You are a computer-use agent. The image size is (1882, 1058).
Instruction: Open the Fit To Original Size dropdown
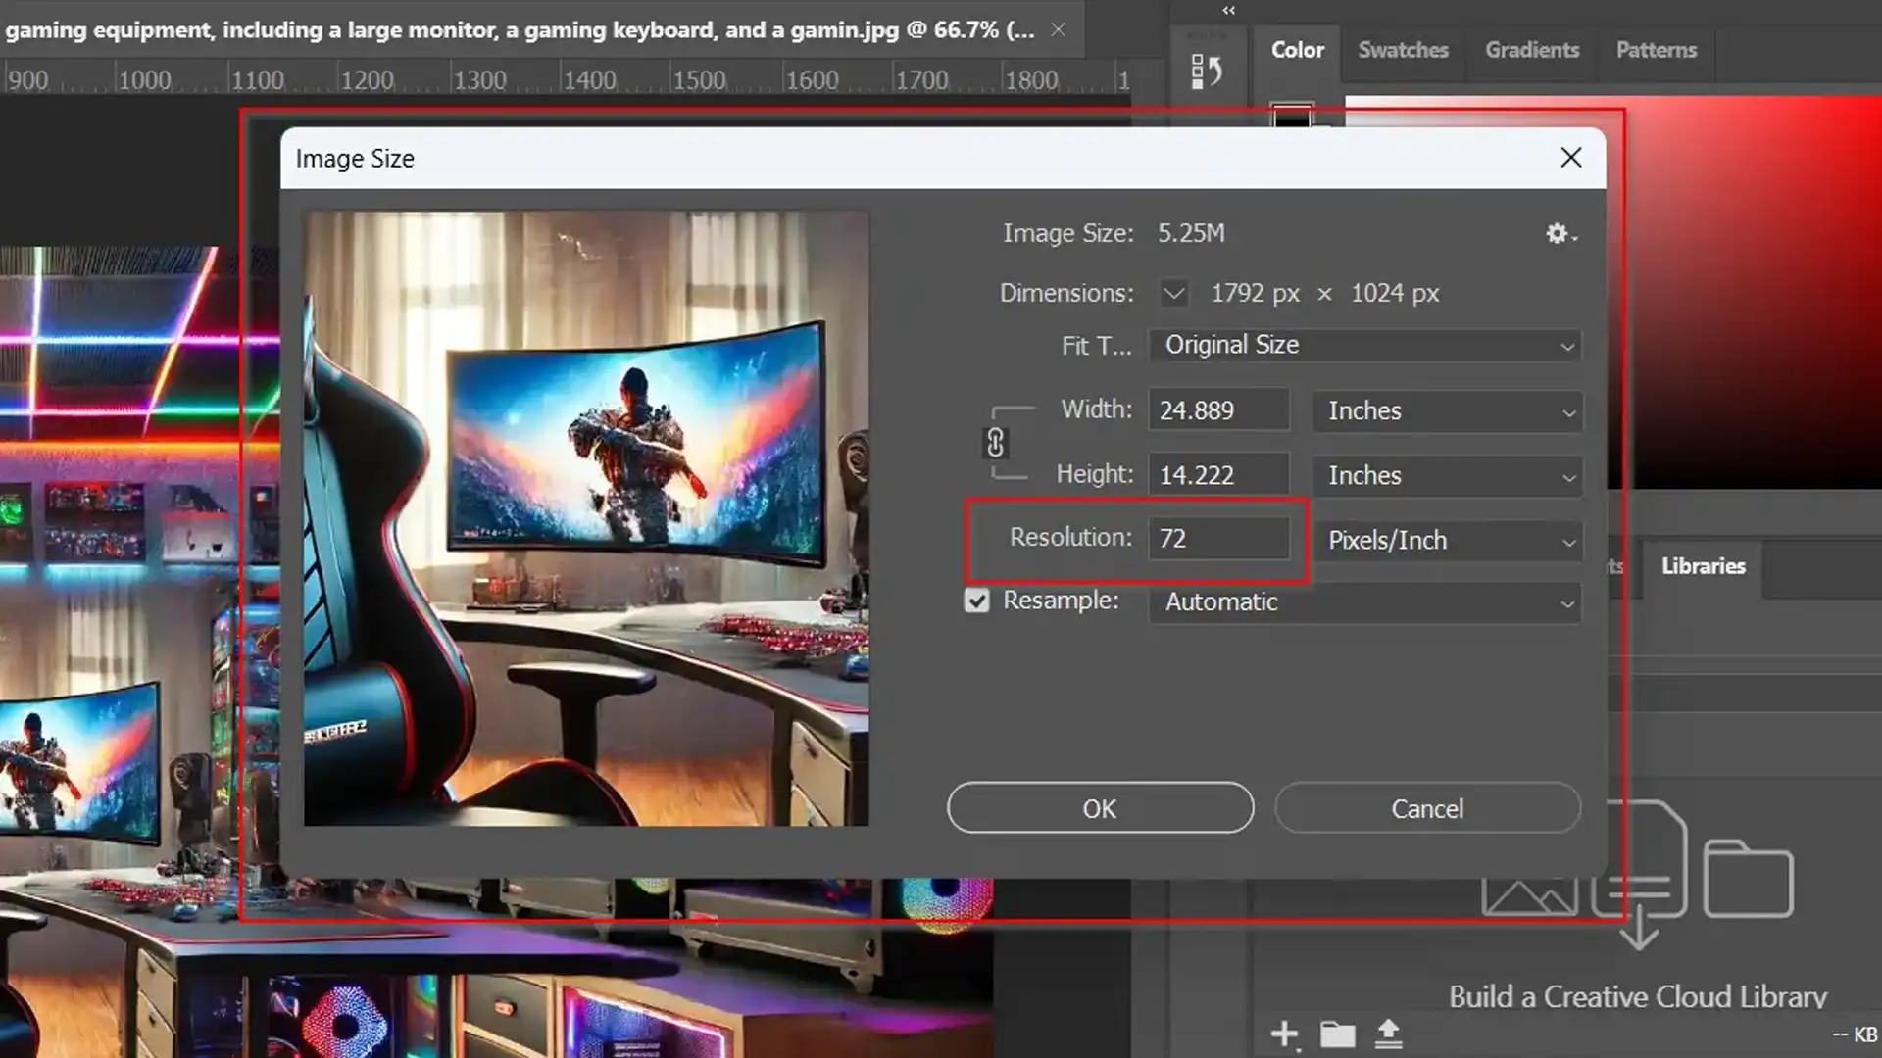point(1364,345)
